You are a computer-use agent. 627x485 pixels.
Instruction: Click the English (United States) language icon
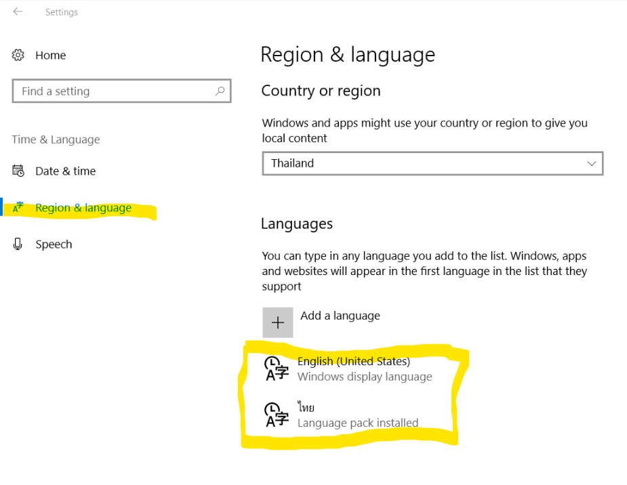pos(277,368)
